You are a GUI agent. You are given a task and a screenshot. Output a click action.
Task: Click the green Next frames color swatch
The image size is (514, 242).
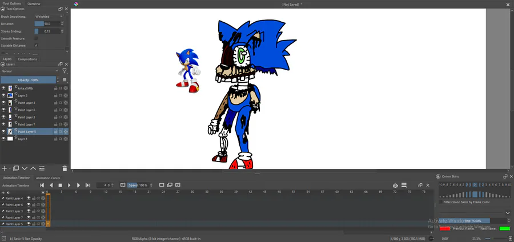click(x=505, y=228)
